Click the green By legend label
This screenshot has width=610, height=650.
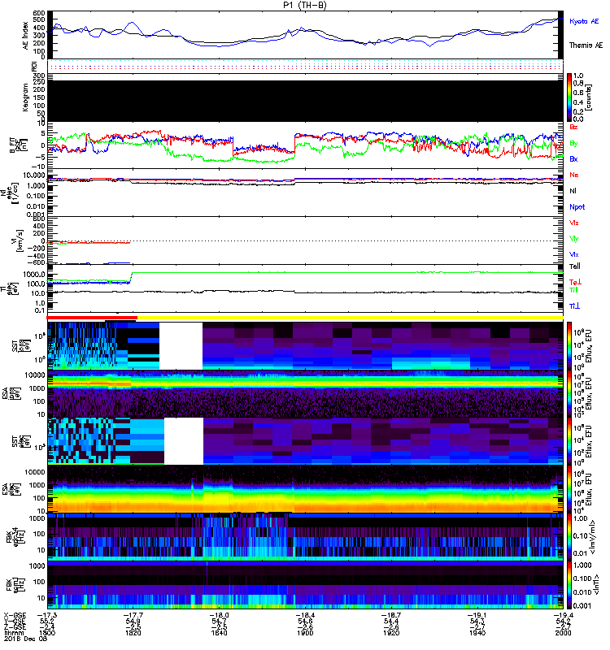click(x=573, y=144)
